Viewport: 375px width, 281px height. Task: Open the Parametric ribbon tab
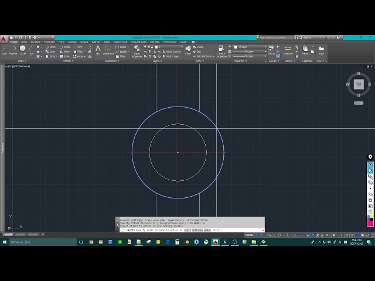pyautogui.click(x=49, y=42)
